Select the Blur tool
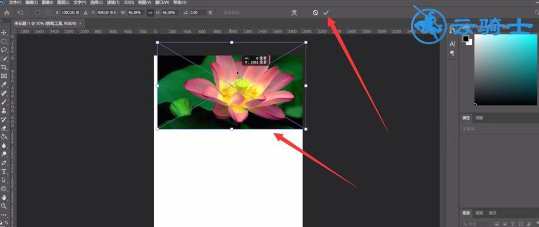 pos(4,145)
